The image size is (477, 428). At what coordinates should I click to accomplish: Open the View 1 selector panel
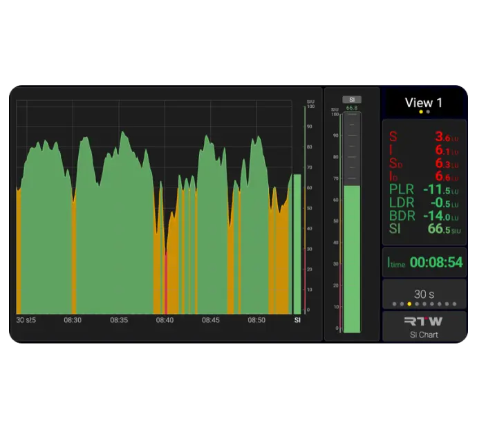(424, 103)
